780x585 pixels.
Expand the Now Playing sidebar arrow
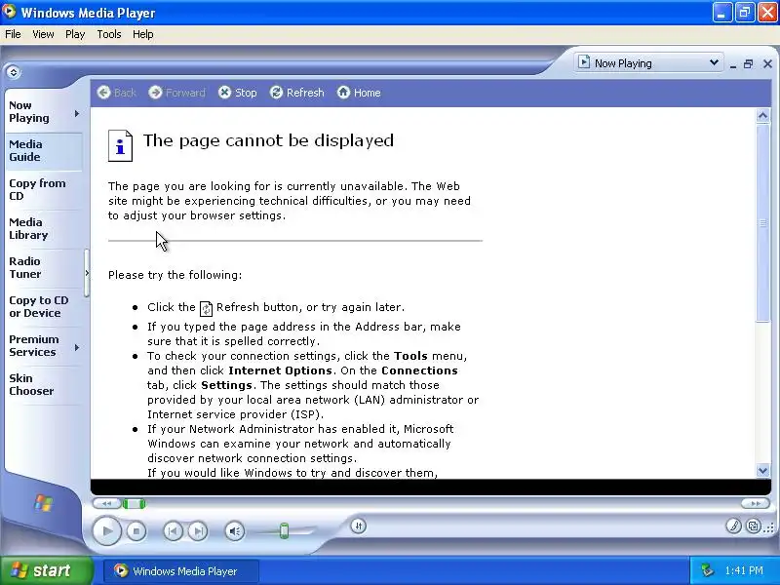click(77, 114)
